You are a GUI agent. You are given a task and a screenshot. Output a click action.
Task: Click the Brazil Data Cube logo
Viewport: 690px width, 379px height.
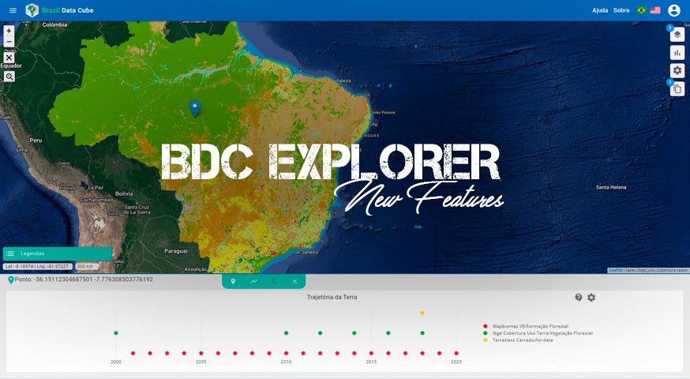point(32,10)
